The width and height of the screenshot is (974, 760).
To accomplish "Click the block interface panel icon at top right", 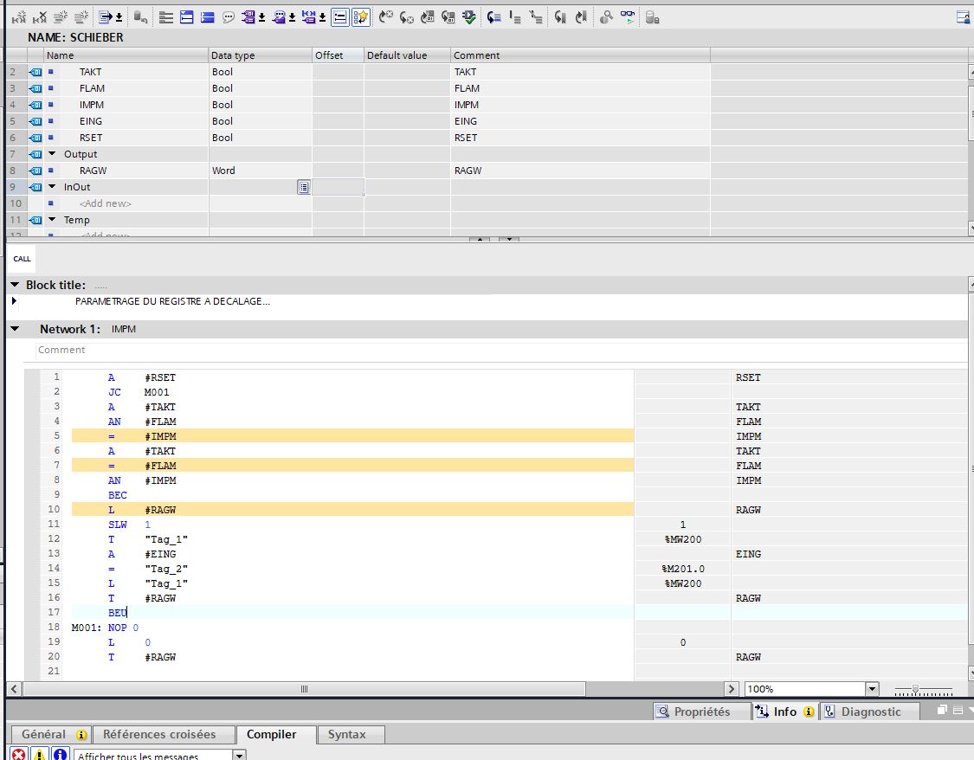I will tap(962, 16).
